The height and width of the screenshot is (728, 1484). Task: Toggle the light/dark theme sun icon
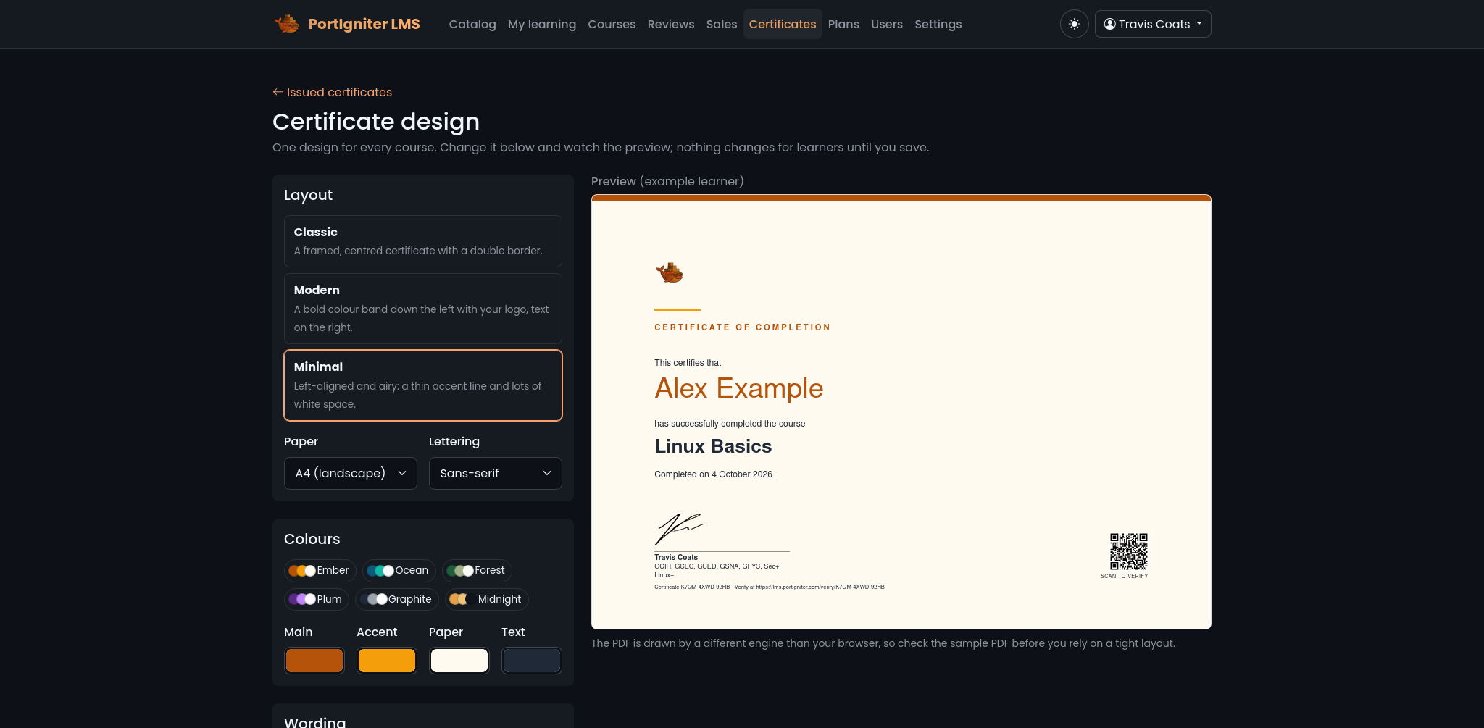pyautogui.click(x=1074, y=24)
